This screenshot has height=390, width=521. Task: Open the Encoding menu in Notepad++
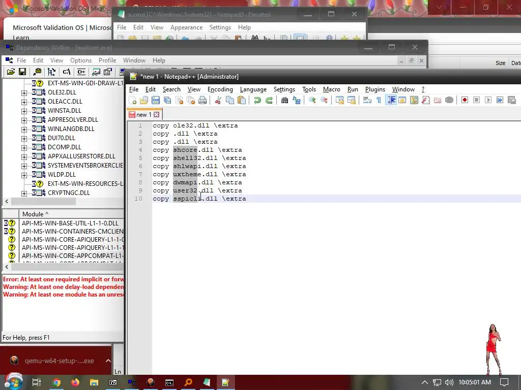(220, 89)
